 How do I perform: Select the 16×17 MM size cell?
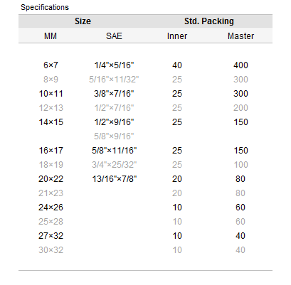coord(51,151)
